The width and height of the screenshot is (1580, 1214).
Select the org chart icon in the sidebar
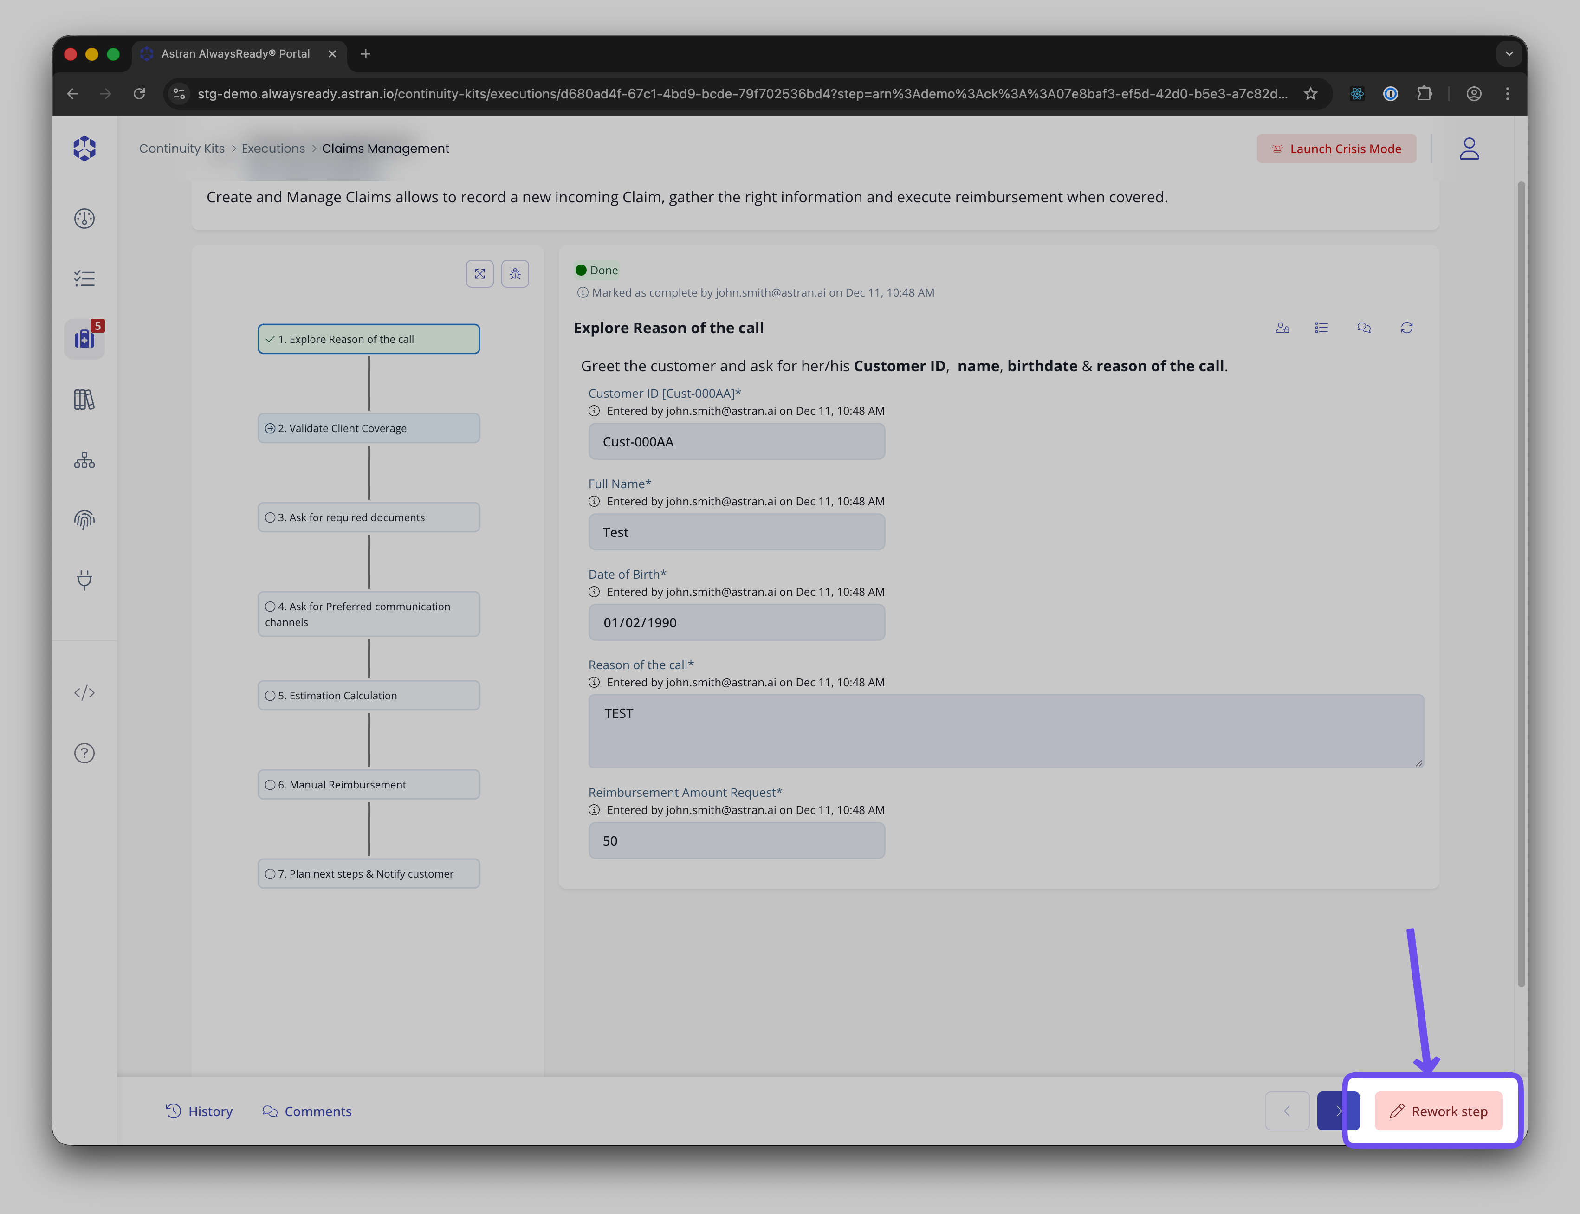pos(84,460)
